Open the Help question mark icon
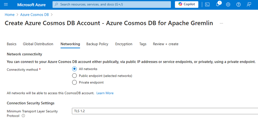258x124 pixels. [239, 5]
